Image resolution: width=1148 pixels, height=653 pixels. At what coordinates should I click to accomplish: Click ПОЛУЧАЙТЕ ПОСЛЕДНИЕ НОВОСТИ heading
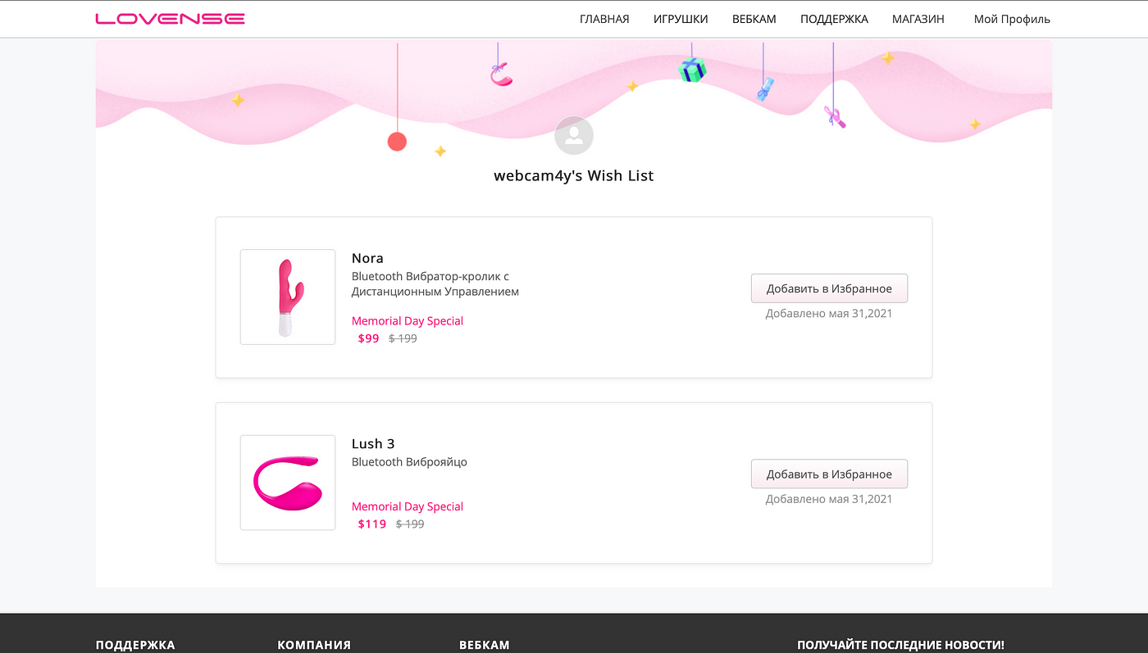(900, 645)
